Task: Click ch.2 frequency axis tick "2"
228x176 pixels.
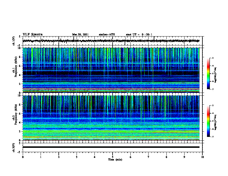Action: pyautogui.click(x=20, y=131)
